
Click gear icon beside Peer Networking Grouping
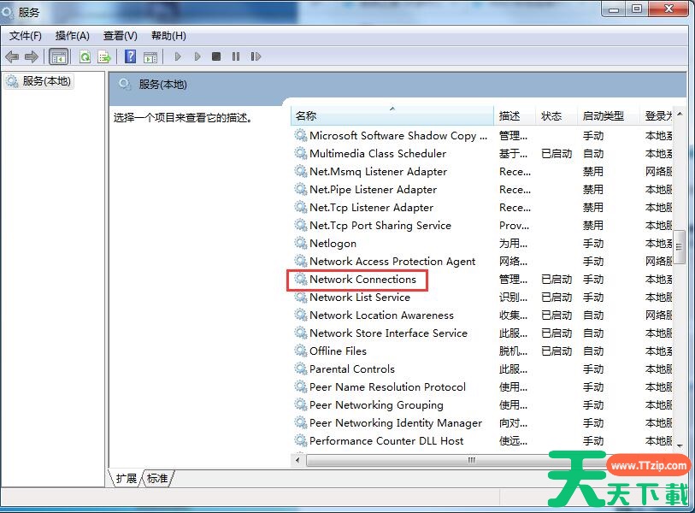pyautogui.click(x=301, y=404)
